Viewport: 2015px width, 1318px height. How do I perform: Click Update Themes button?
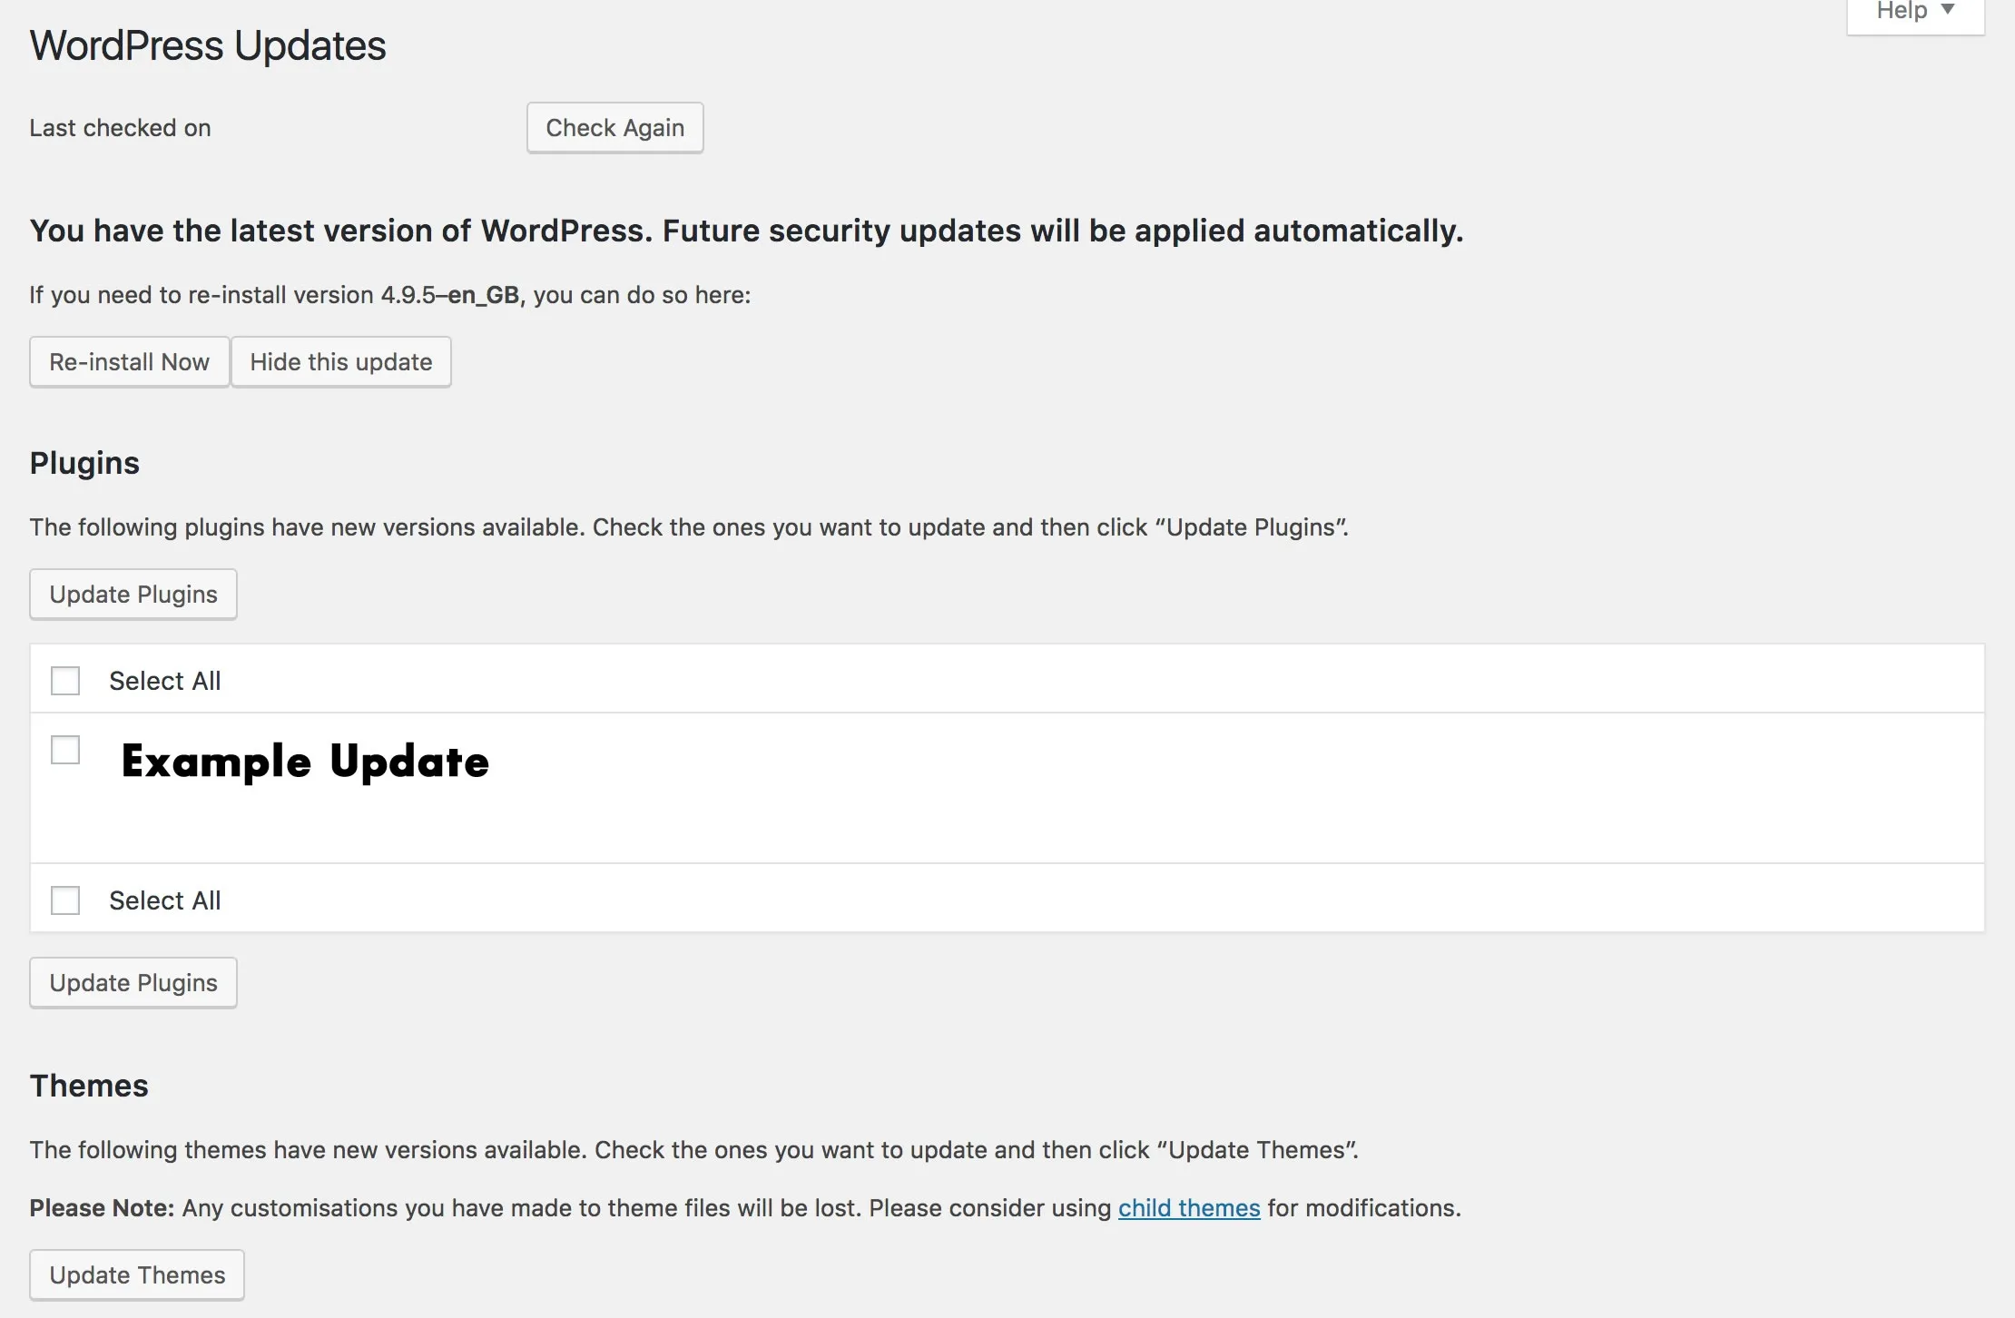pos(137,1275)
